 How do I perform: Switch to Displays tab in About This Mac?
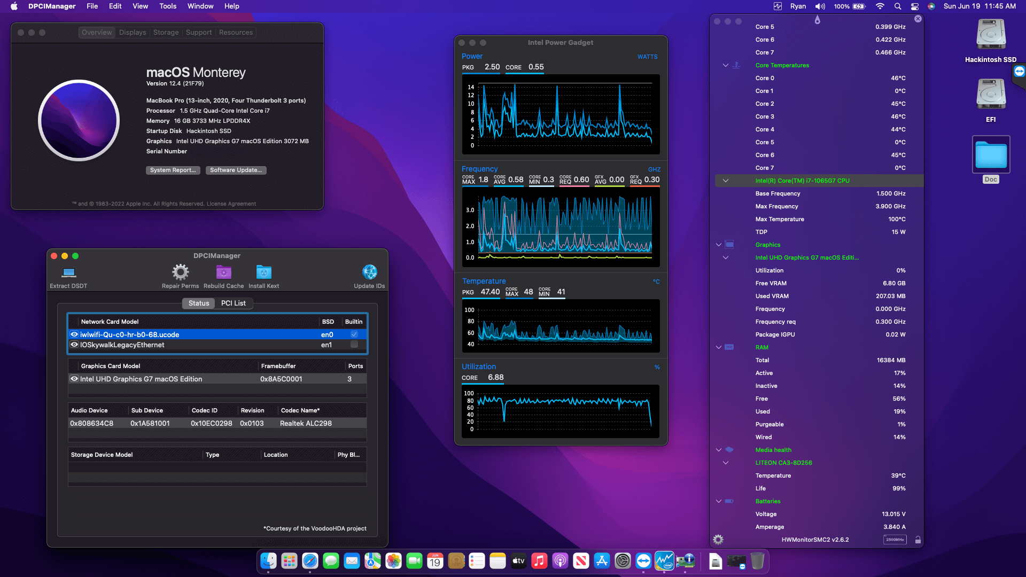coord(133,33)
